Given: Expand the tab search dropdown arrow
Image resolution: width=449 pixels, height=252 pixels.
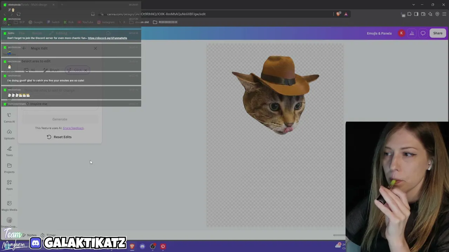Looking at the screenshot, I should click(414, 5).
